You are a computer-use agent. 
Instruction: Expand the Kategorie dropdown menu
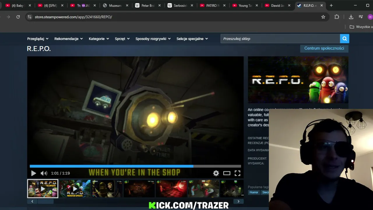point(99,39)
